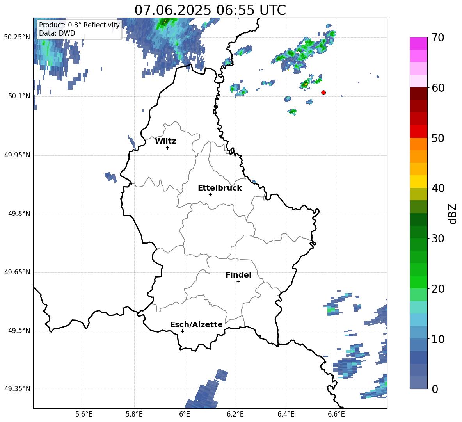The width and height of the screenshot is (462, 422).
Task: Click the Findel location cross marker
Action: click(x=238, y=282)
